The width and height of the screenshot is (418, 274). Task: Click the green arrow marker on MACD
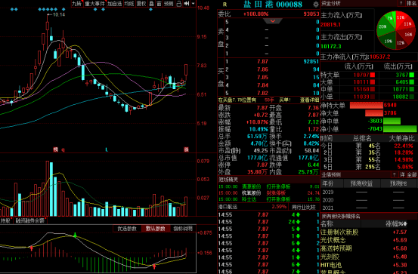[x=75, y=235]
